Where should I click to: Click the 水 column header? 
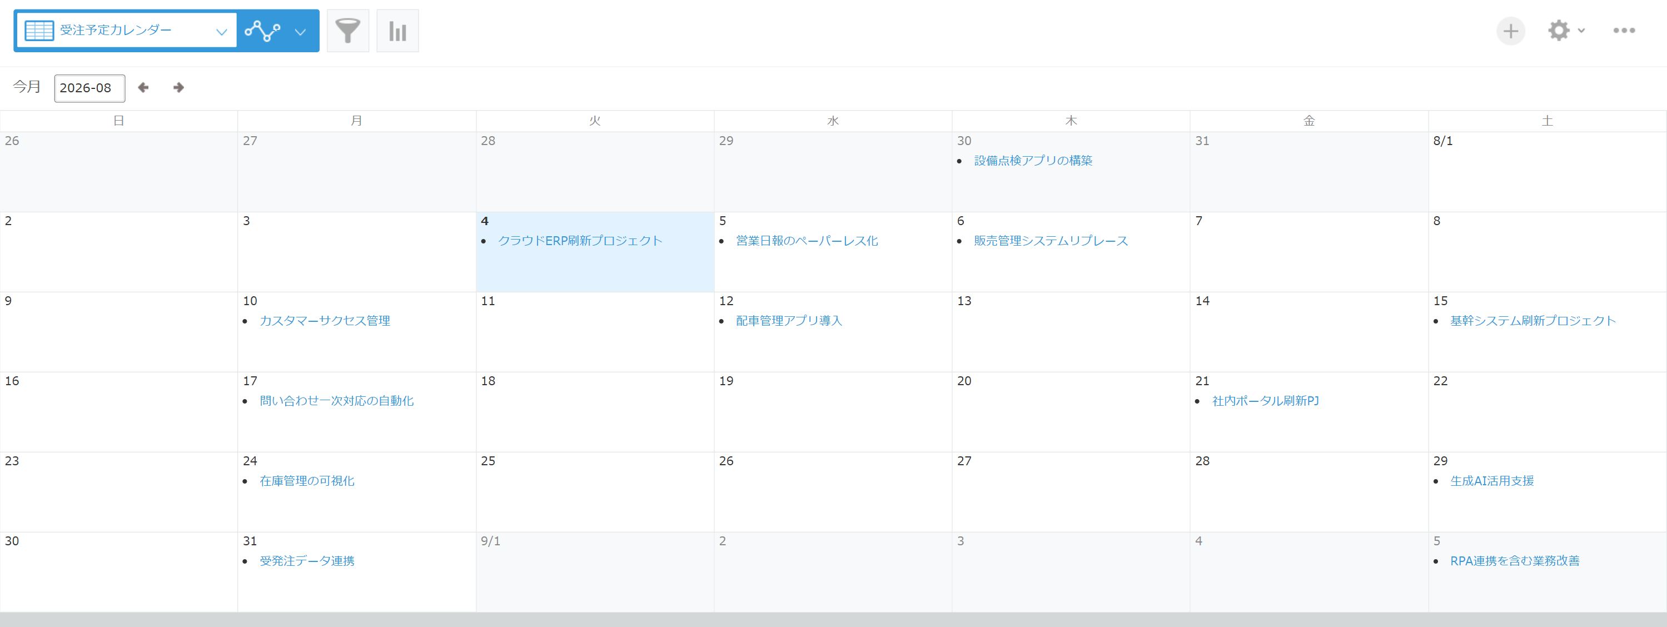pos(833,121)
